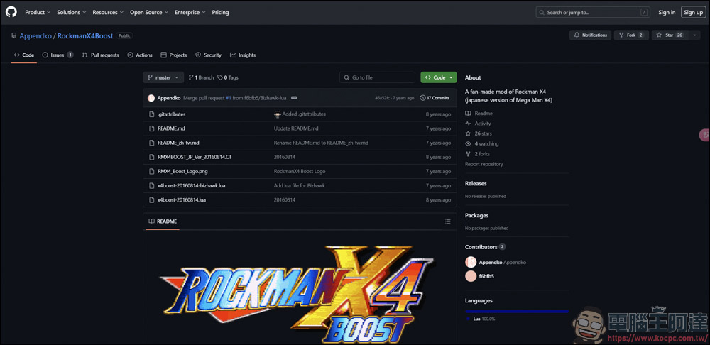Switch to the Insights tab
The width and height of the screenshot is (710, 345).
click(243, 55)
